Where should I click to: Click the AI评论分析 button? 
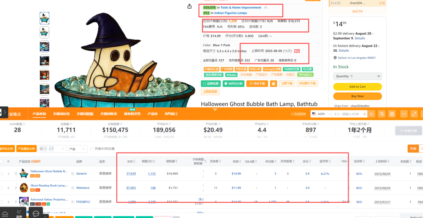pyautogui.click(x=233, y=84)
